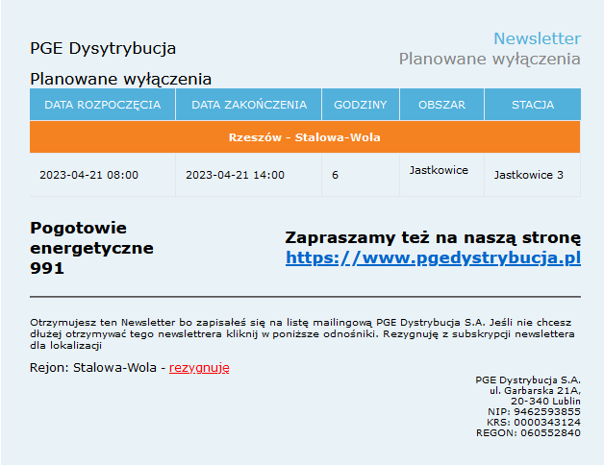Click the ul. Garbarska 21A address line
The image size is (604, 465).
coord(535,391)
